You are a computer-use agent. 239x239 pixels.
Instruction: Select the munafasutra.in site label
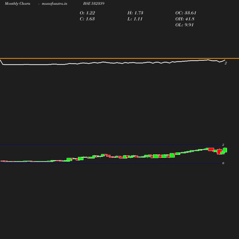54,3
